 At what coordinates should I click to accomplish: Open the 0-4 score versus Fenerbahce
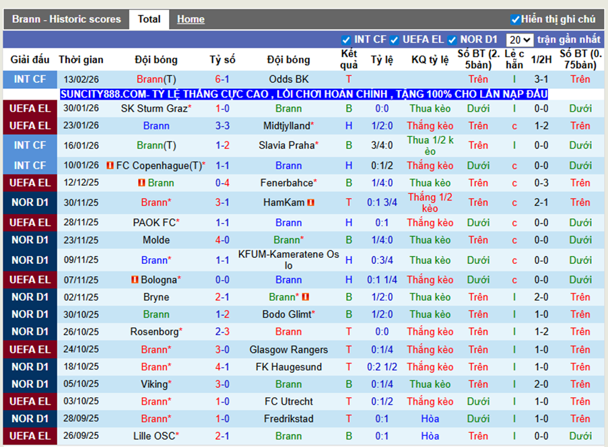[222, 182]
